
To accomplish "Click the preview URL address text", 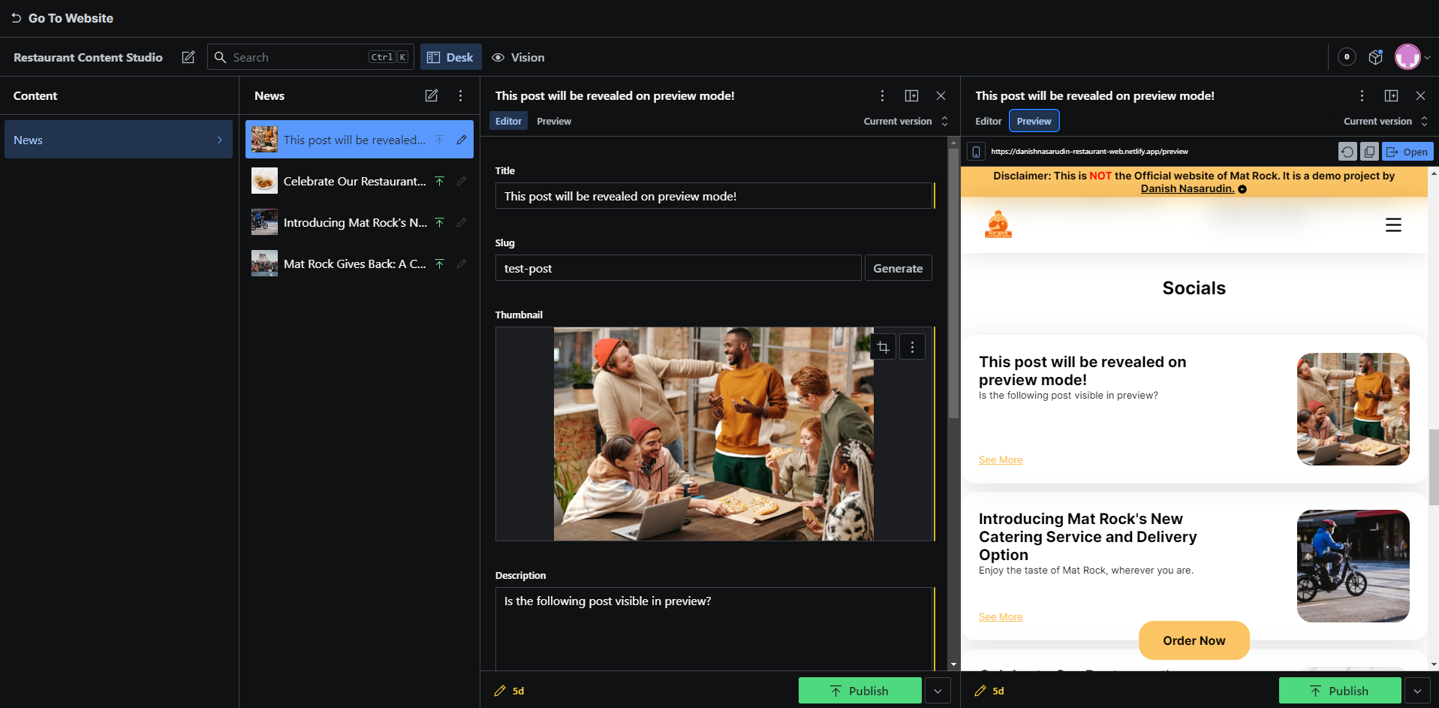I will pos(1089,152).
